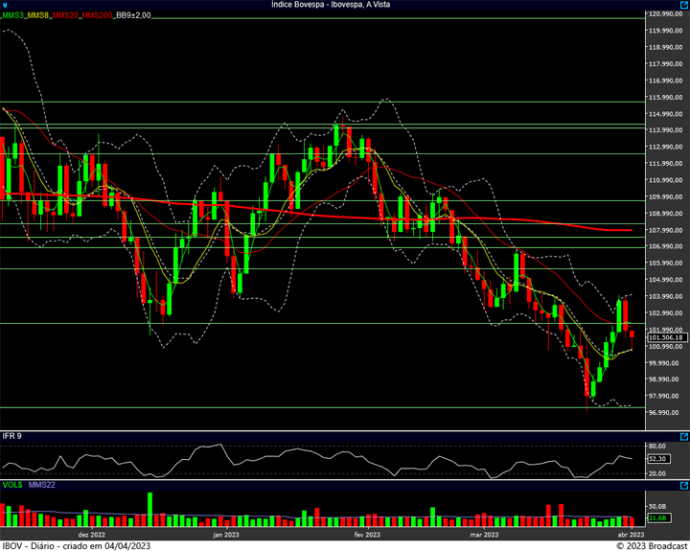
Task: Click the current price tag 101.506,18
Action: point(667,338)
